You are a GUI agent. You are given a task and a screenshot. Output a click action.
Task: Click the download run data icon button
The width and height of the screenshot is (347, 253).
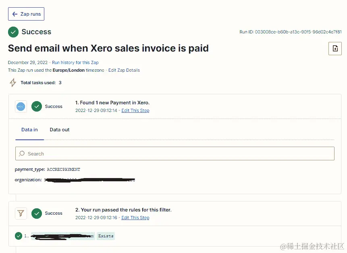click(335, 48)
